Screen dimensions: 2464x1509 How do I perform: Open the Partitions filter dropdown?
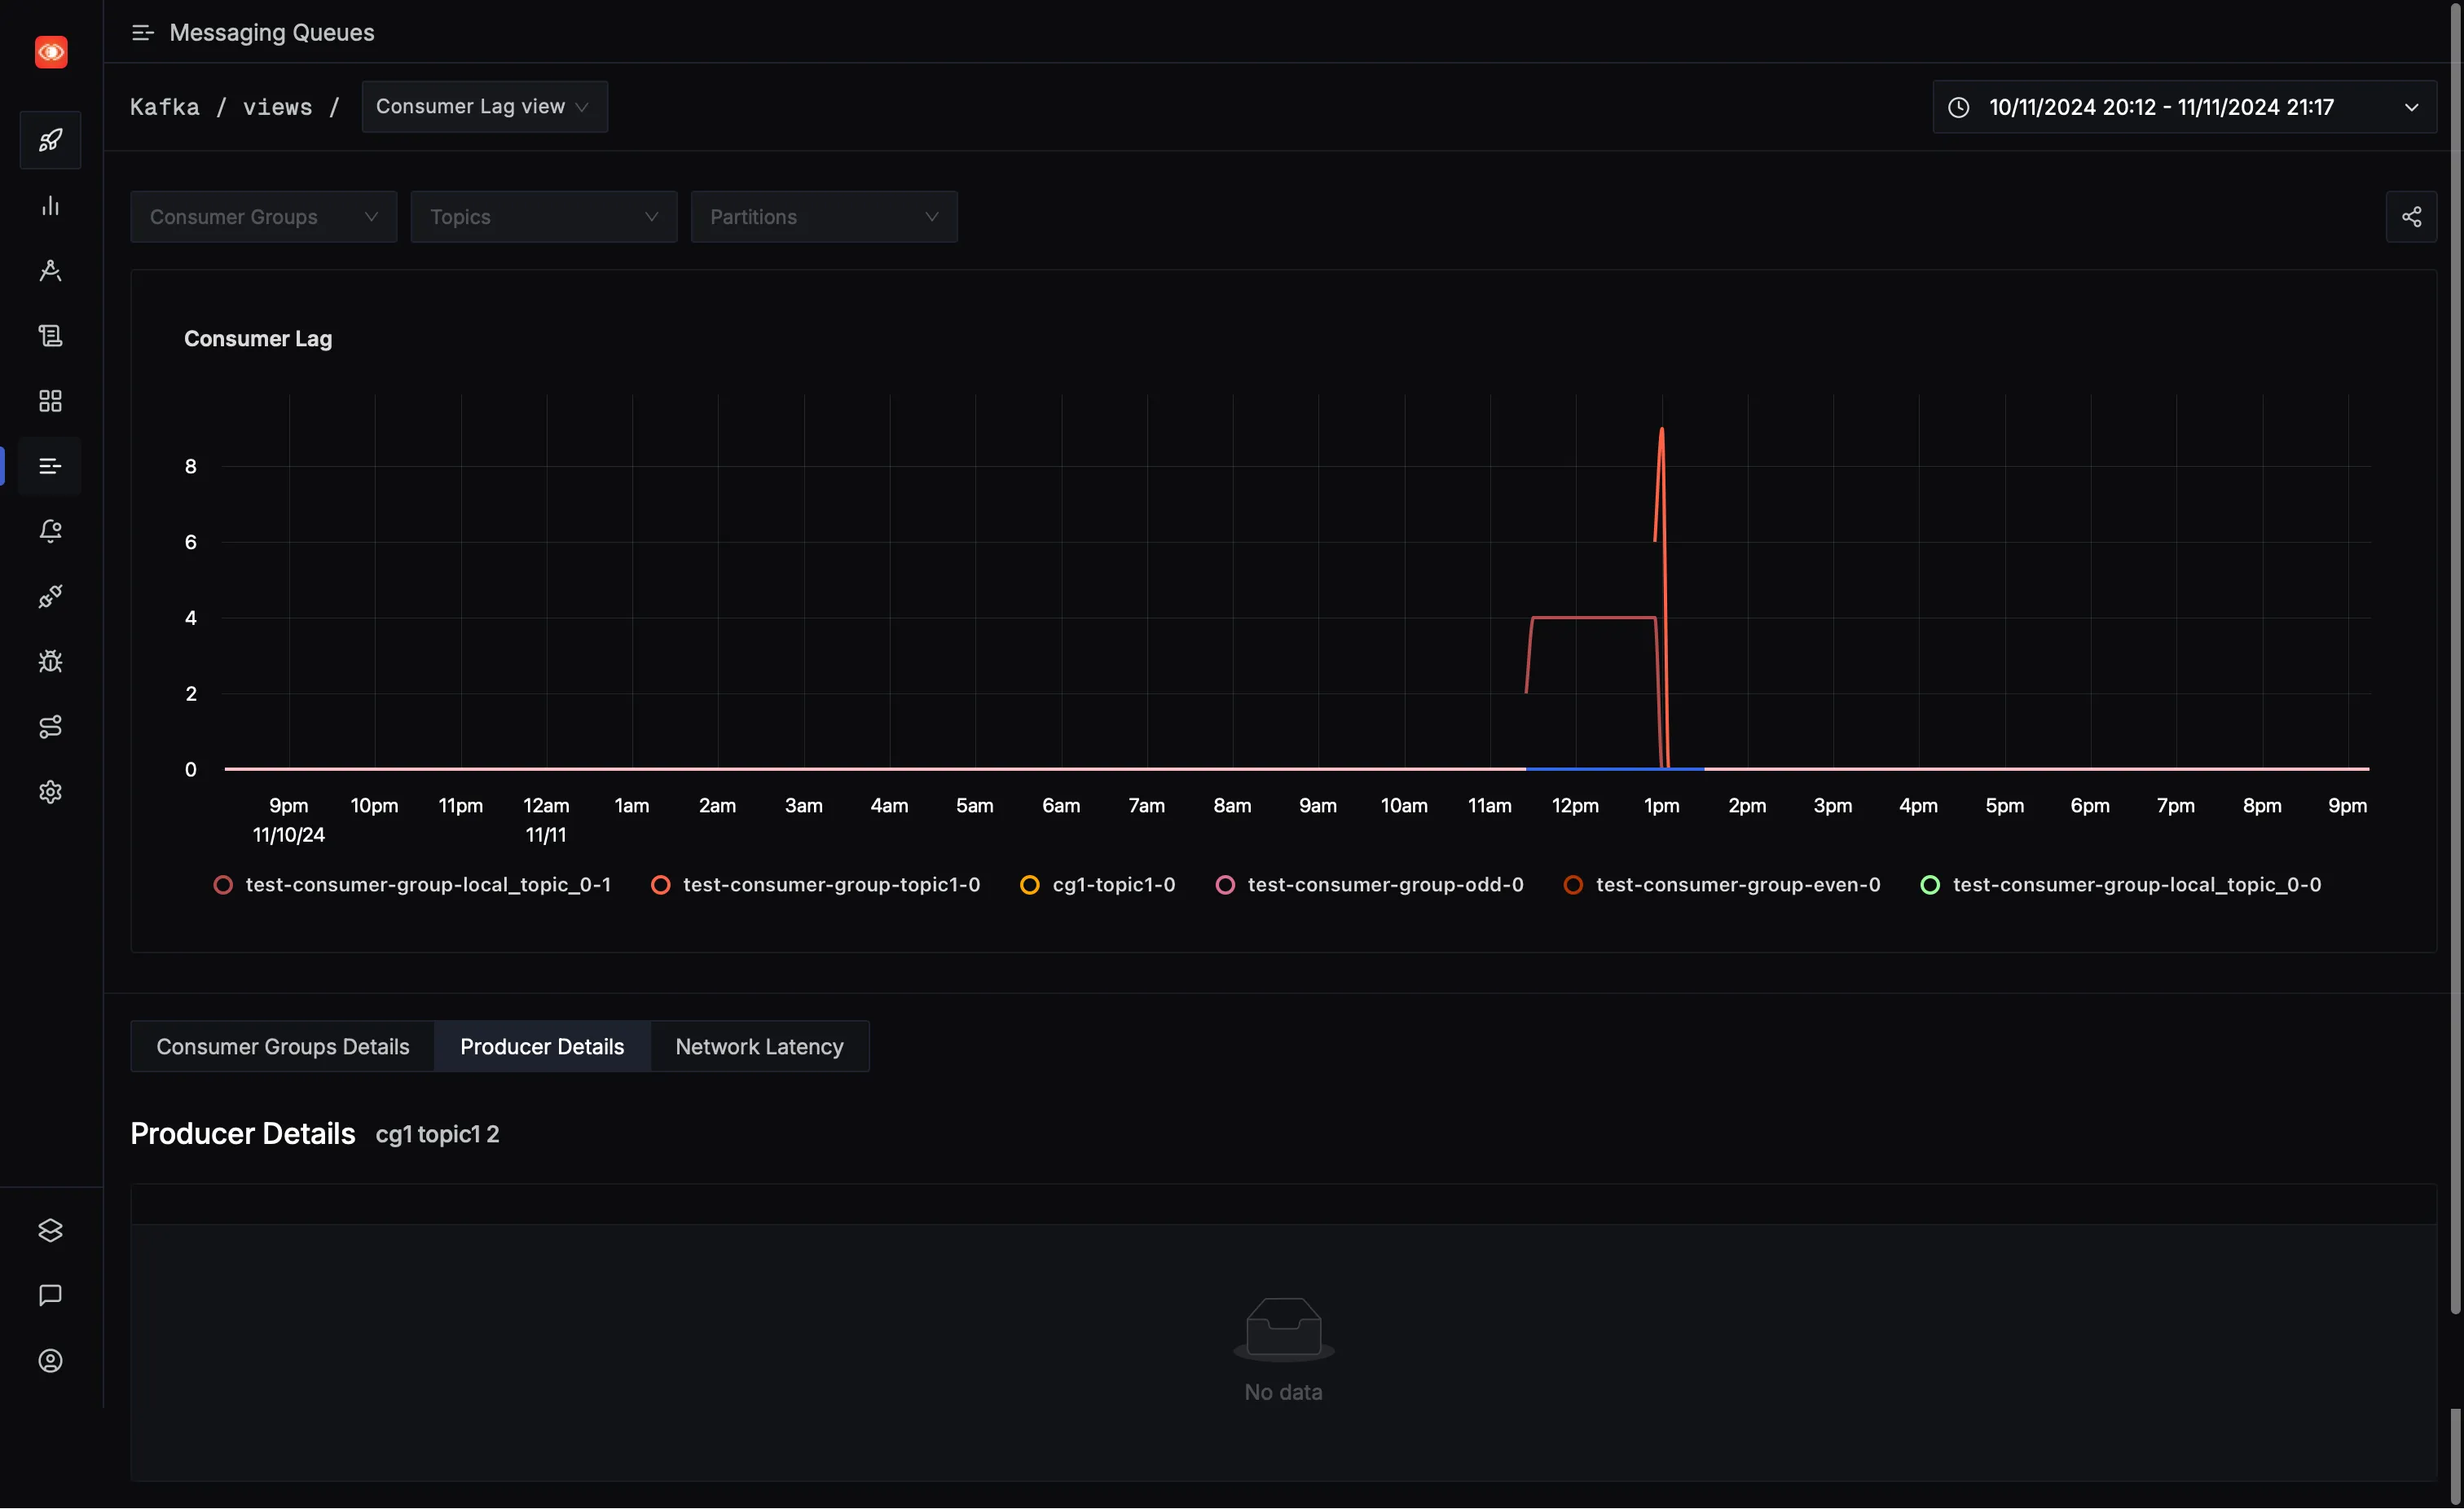pyautogui.click(x=823, y=217)
